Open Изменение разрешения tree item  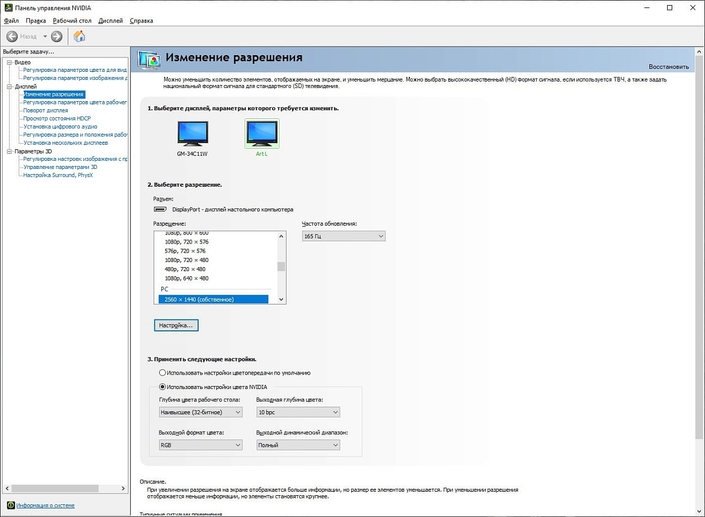53,94
